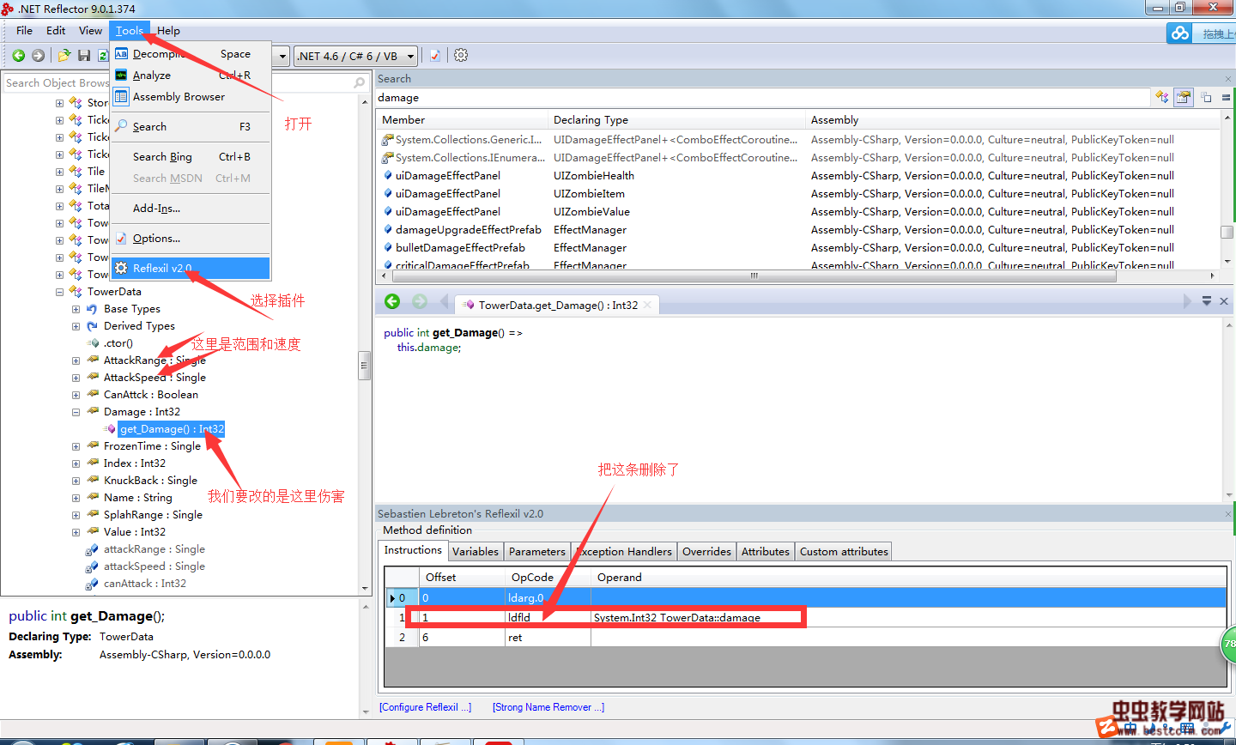Open the checklist document toolbar icon

click(x=435, y=55)
